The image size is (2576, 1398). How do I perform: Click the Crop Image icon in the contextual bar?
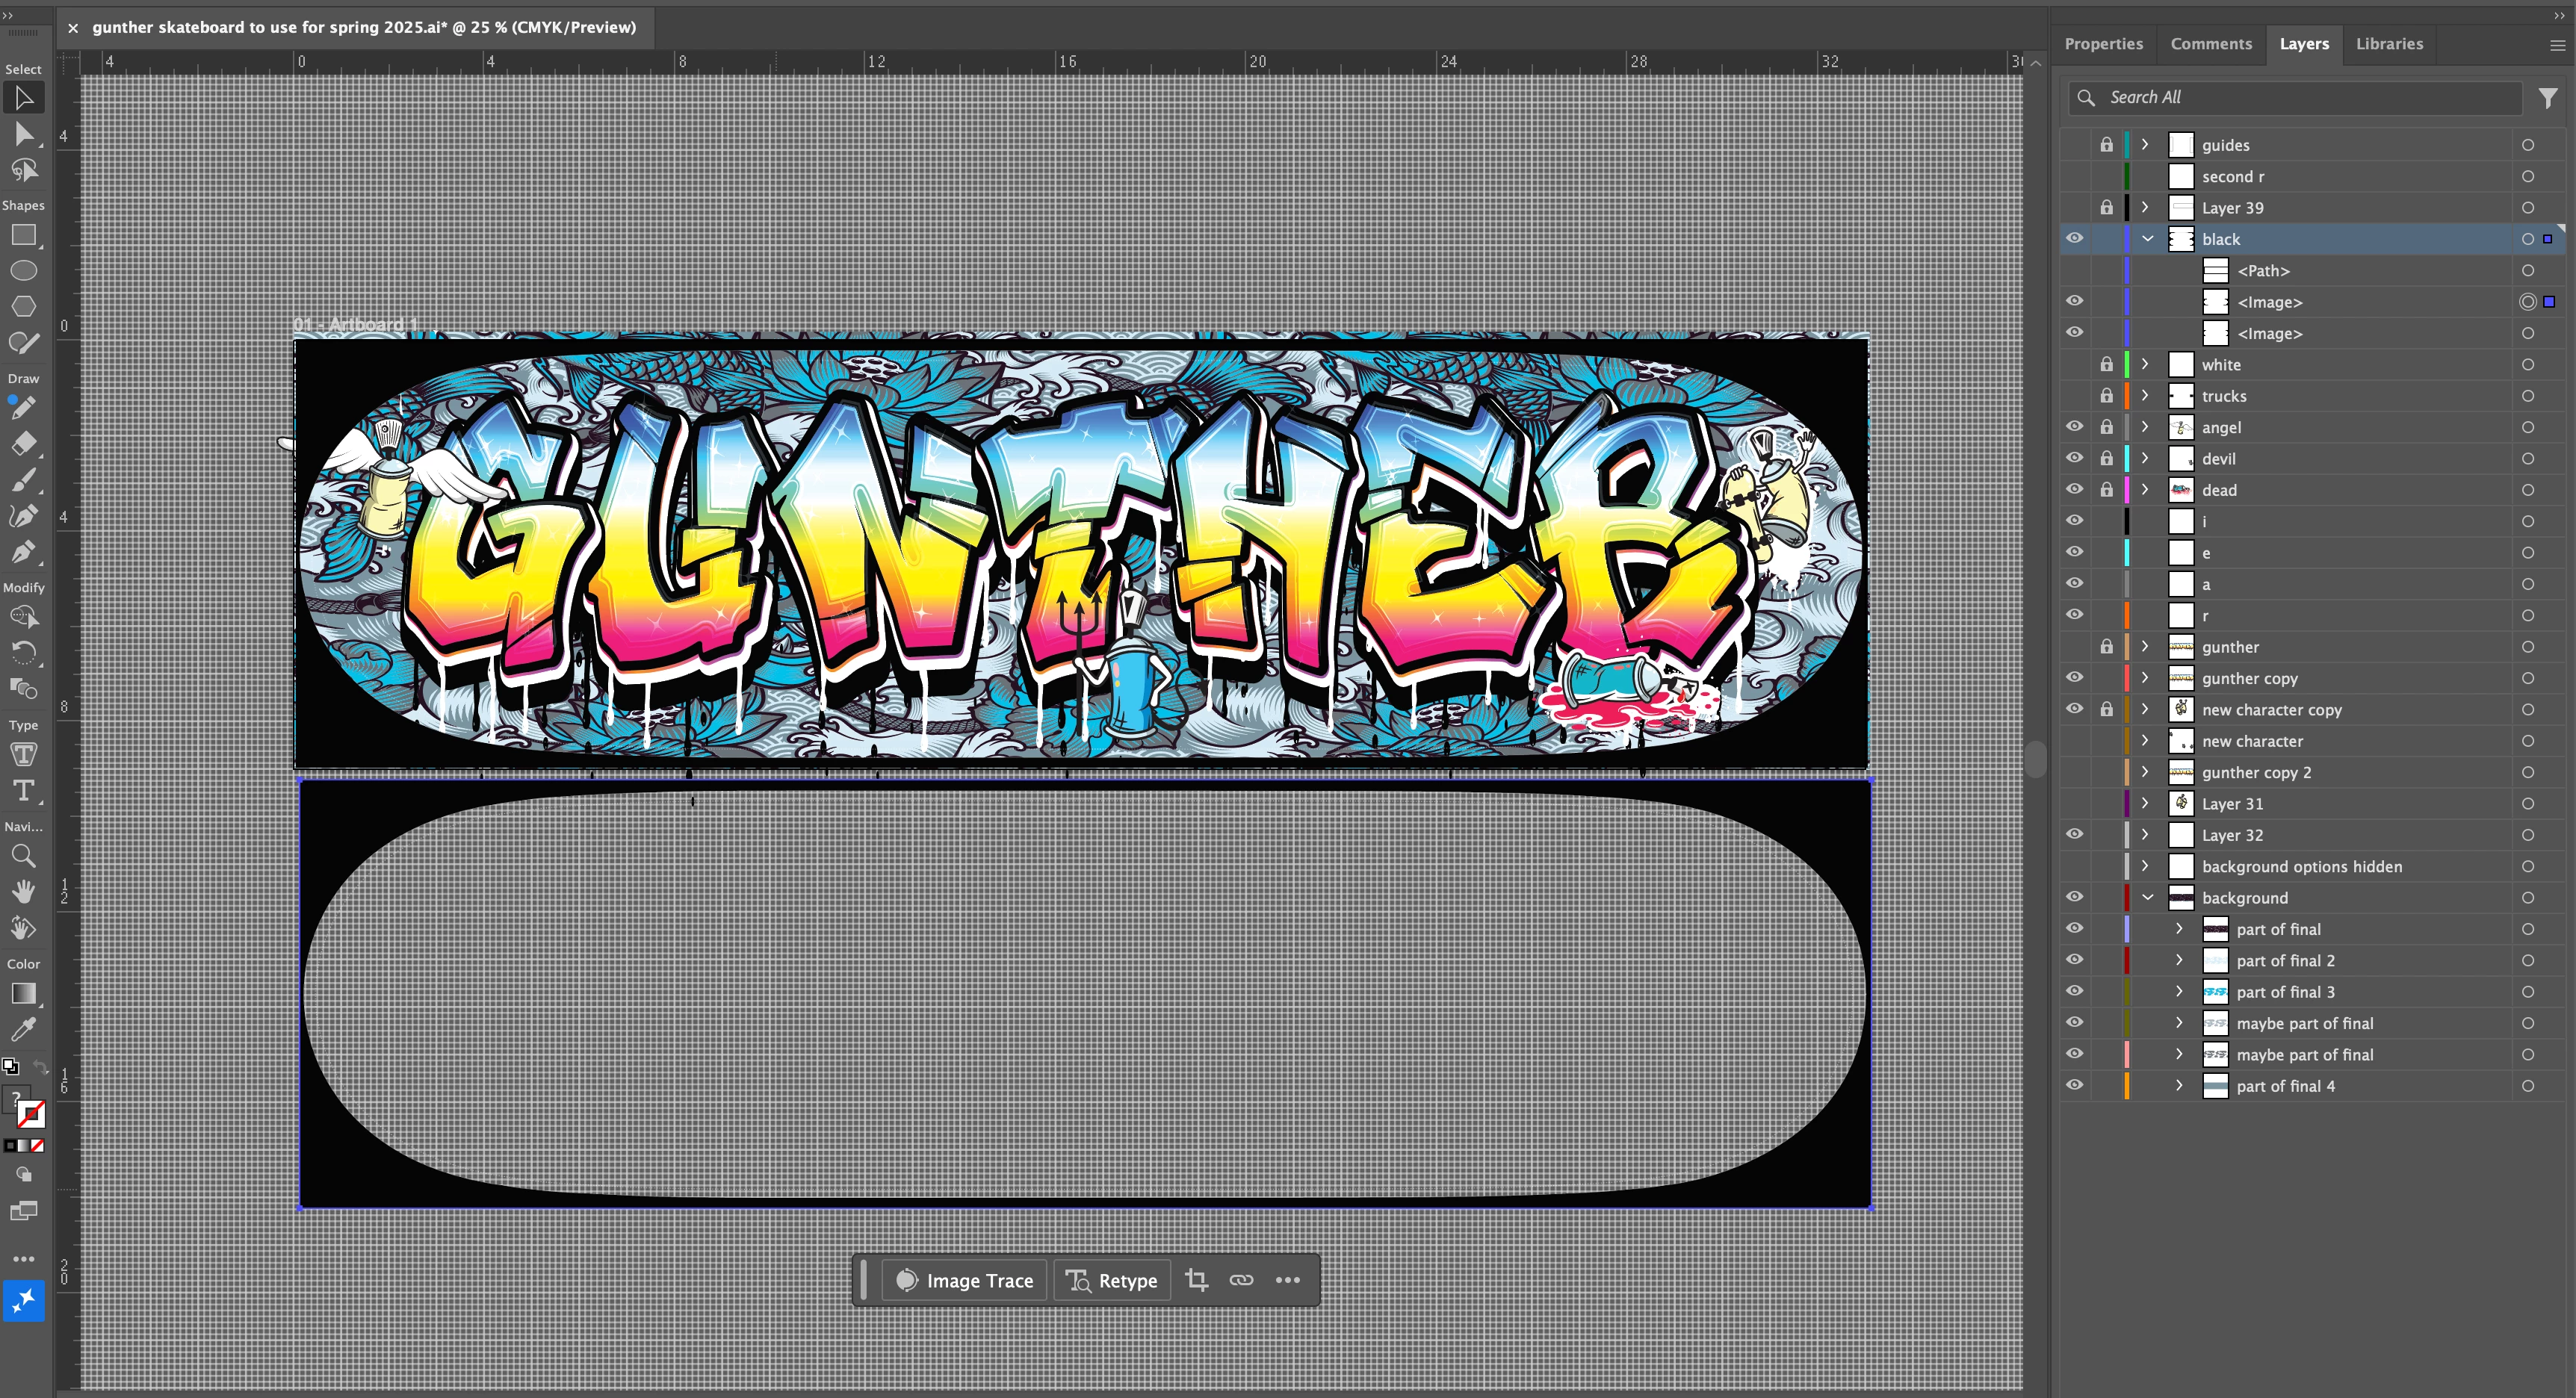(1196, 1280)
